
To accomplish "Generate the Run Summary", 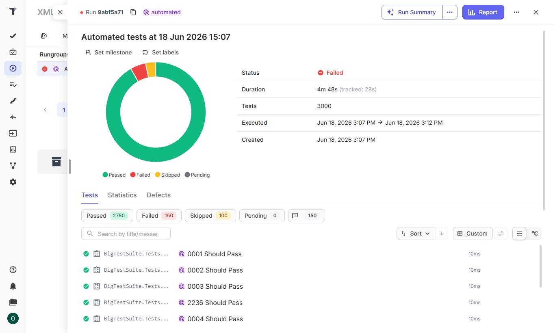I will pyautogui.click(x=412, y=12).
